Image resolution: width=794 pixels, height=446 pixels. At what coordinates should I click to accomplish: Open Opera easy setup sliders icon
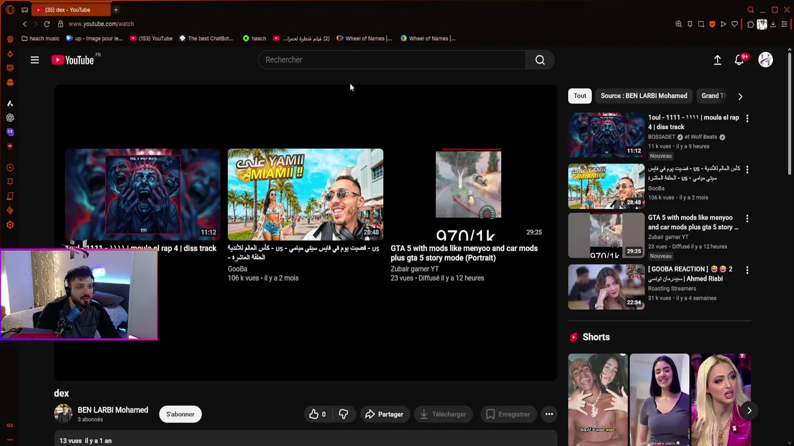click(784, 24)
